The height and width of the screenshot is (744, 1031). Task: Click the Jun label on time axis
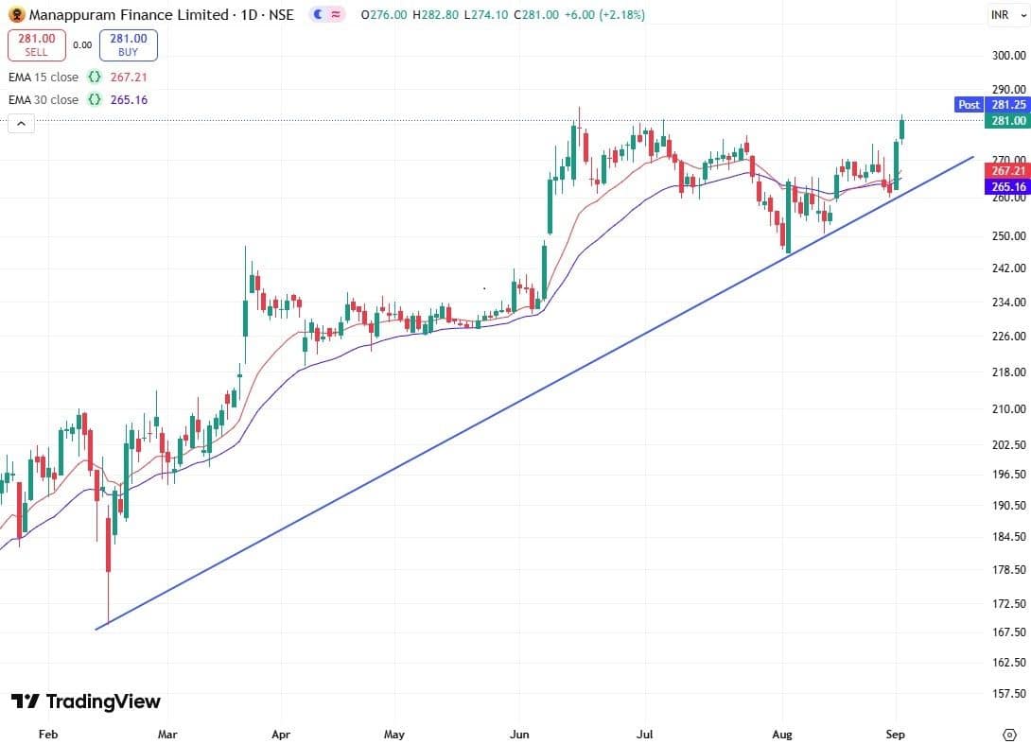[x=517, y=734]
